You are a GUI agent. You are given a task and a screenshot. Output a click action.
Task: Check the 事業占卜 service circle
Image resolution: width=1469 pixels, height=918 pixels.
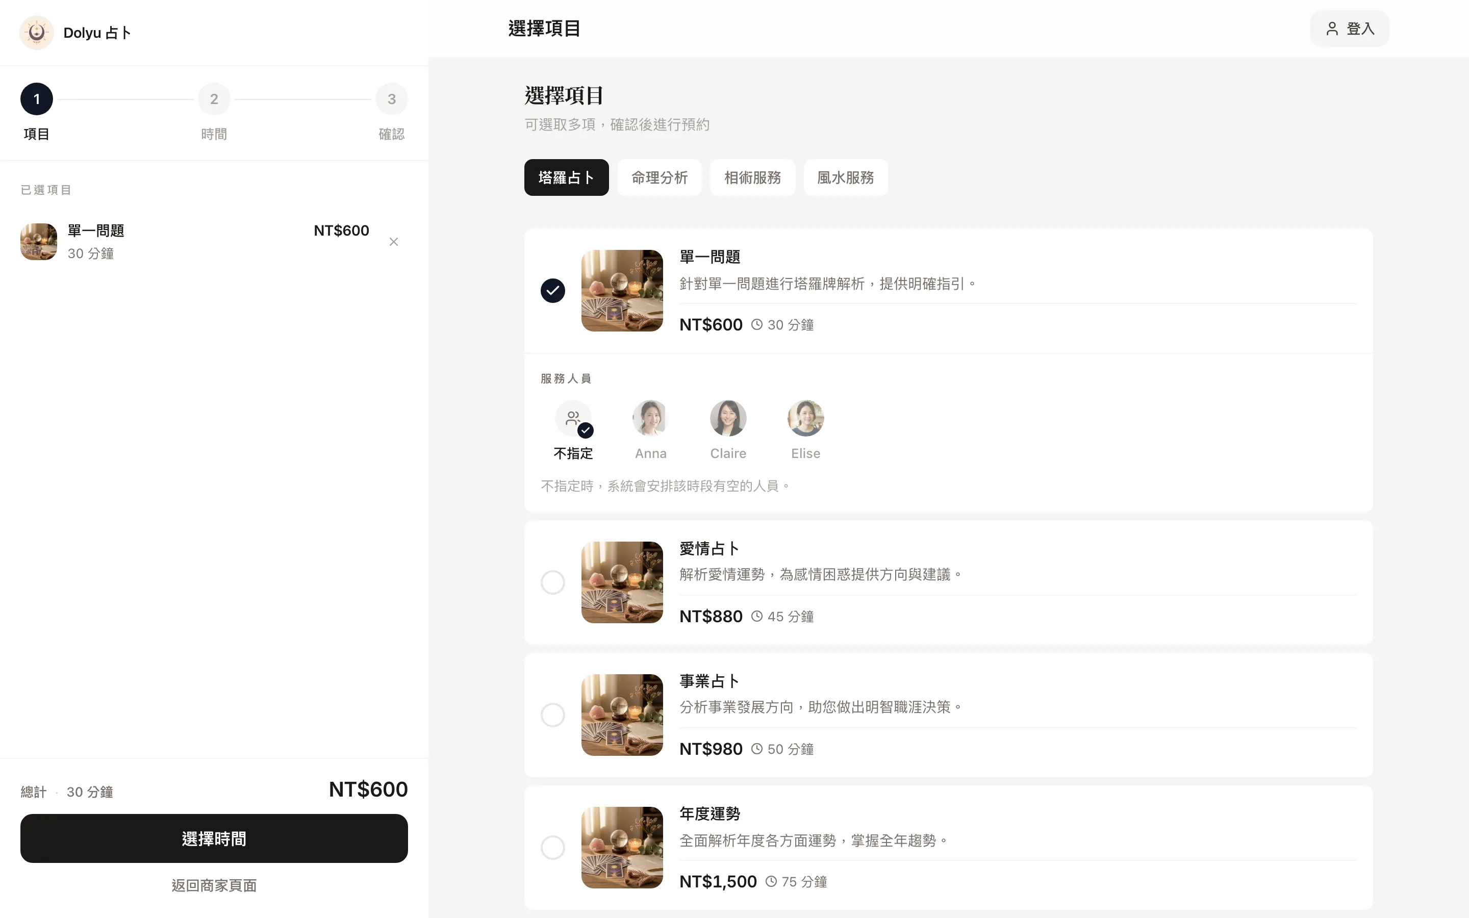552,715
